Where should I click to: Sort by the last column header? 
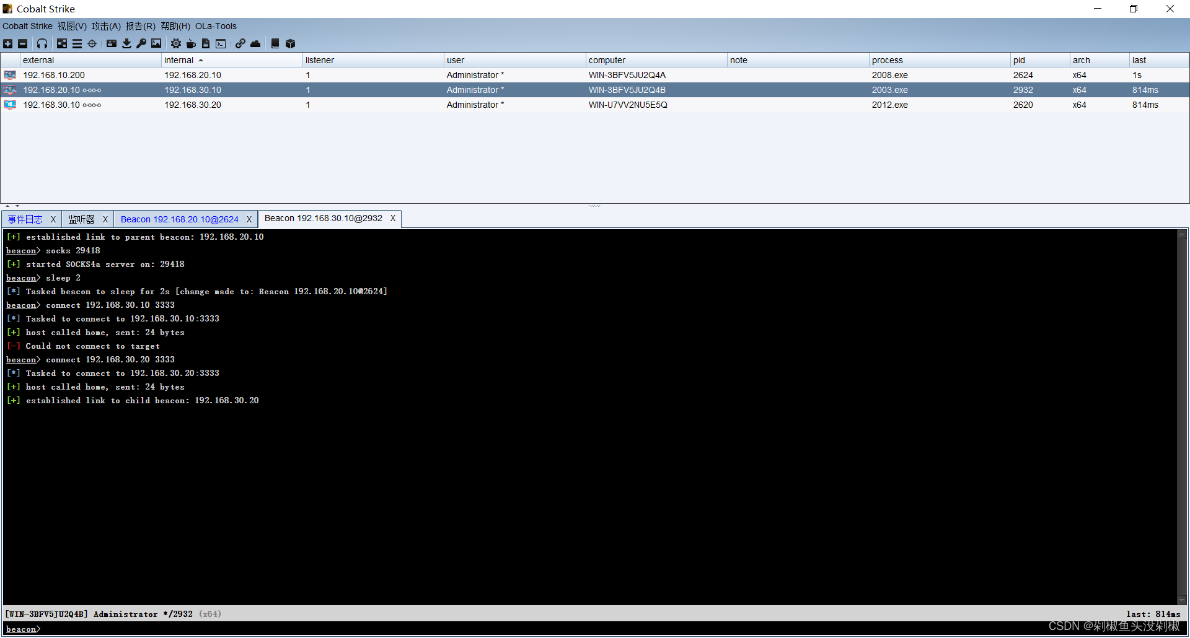click(1158, 60)
